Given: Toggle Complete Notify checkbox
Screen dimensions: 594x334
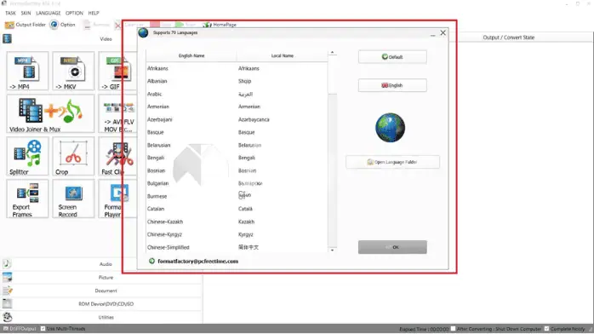Looking at the screenshot, I should tap(546, 329).
